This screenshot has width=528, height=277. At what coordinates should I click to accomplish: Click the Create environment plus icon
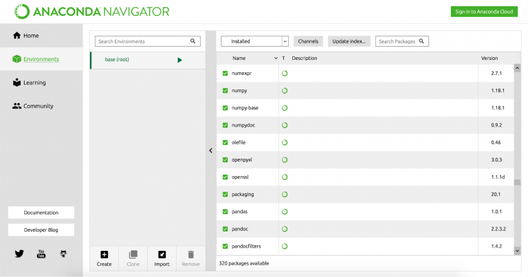point(104,254)
